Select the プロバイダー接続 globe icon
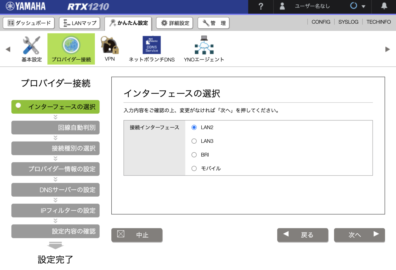This screenshot has width=396, height=270. (x=71, y=49)
